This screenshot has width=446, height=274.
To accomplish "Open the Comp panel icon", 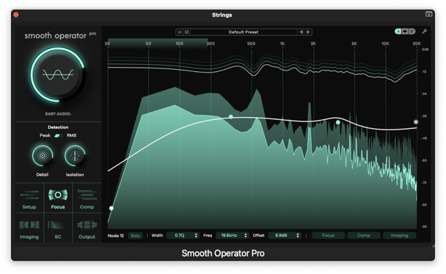I will [x=86, y=198].
